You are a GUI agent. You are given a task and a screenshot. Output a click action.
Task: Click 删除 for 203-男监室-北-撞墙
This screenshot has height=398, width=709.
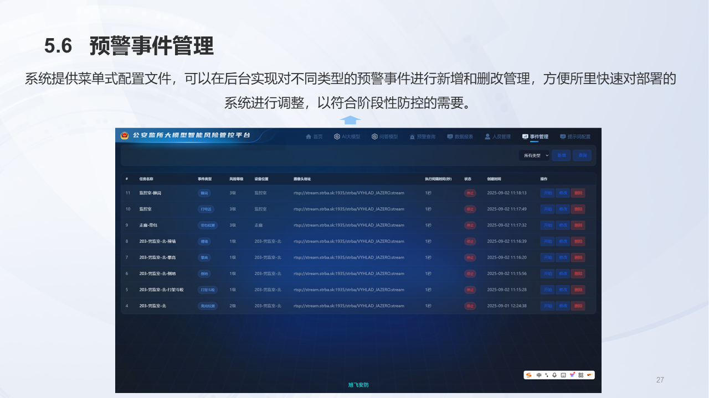point(578,241)
